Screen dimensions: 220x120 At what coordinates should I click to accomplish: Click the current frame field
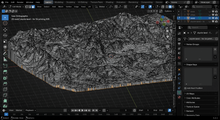pos(126,110)
